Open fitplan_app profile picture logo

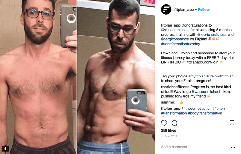tap(166, 10)
